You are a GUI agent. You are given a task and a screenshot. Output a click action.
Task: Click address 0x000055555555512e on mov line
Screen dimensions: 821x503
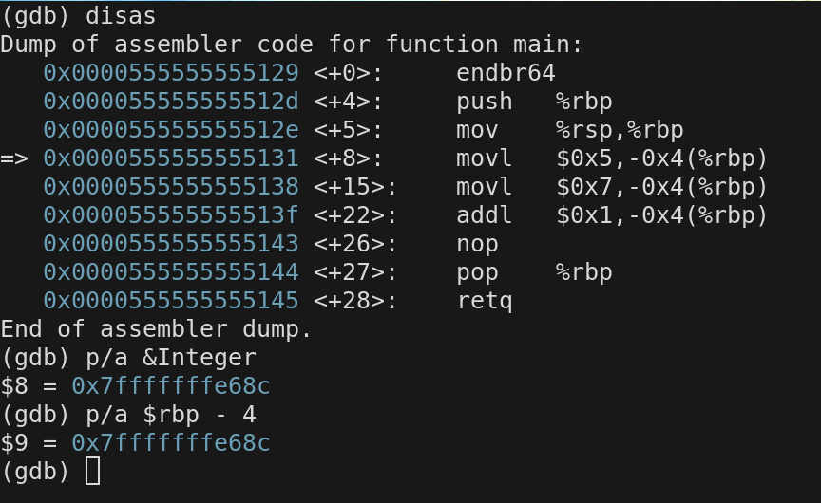click(x=171, y=130)
